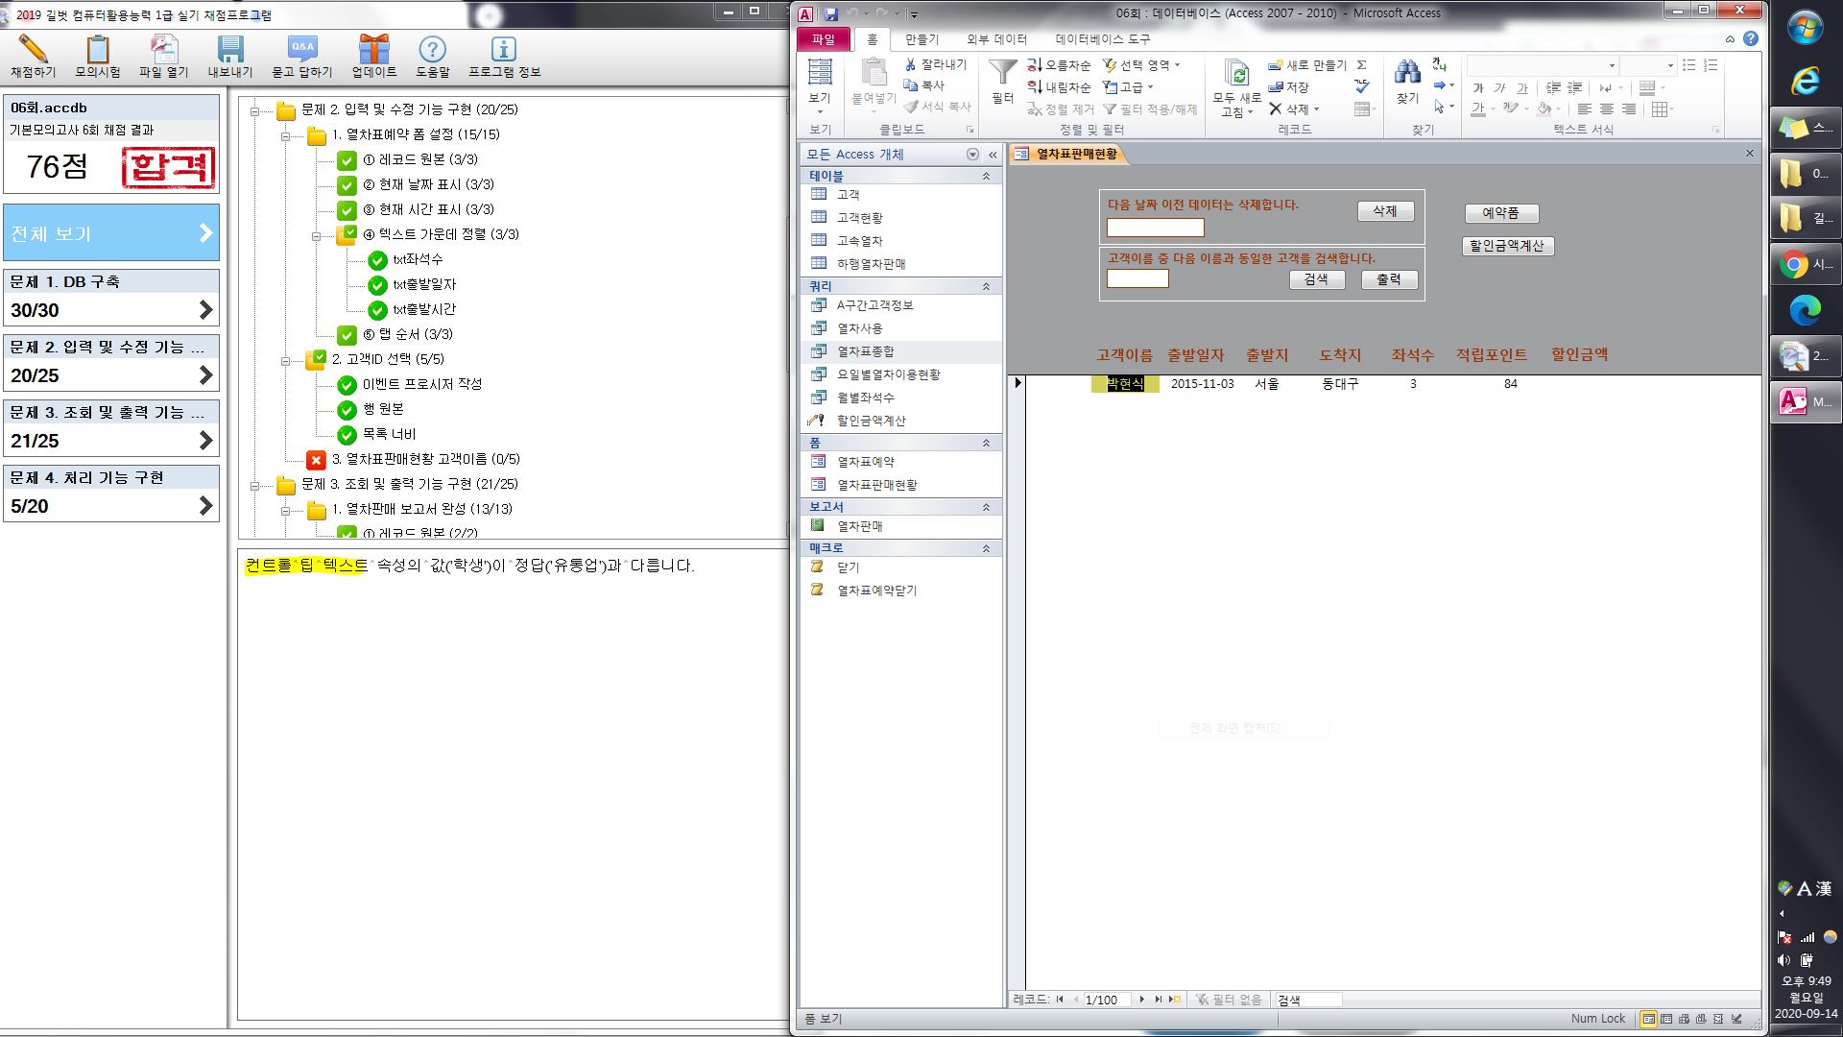Select the checked txt좌석수 result item
This screenshot has height=1037, width=1843.
(417, 259)
